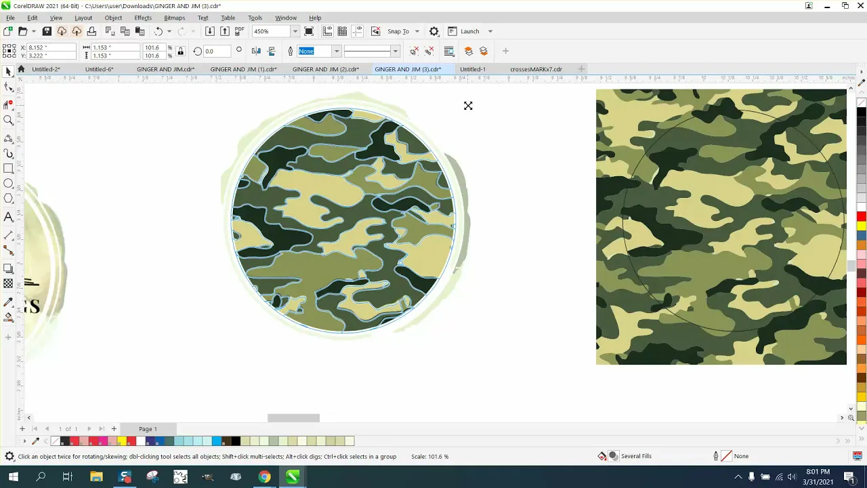Pick the Rectangle tool
Screen dimensions: 867x488
click(8, 168)
